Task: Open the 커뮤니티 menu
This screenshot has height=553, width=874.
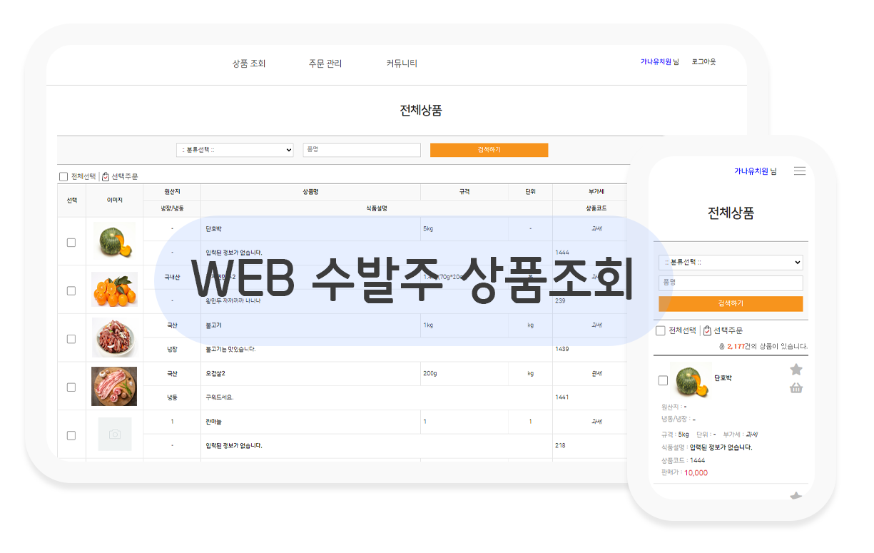Action: [x=402, y=64]
